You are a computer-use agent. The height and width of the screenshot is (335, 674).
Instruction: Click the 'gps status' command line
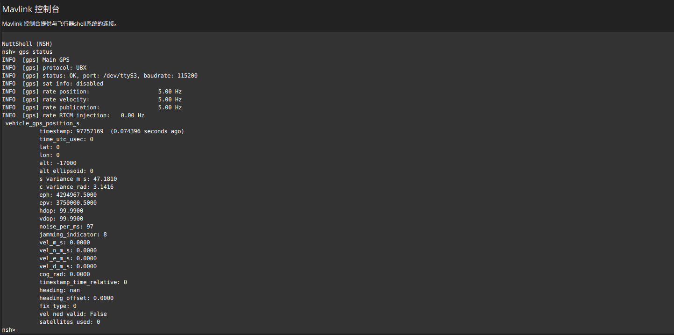click(x=27, y=52)
